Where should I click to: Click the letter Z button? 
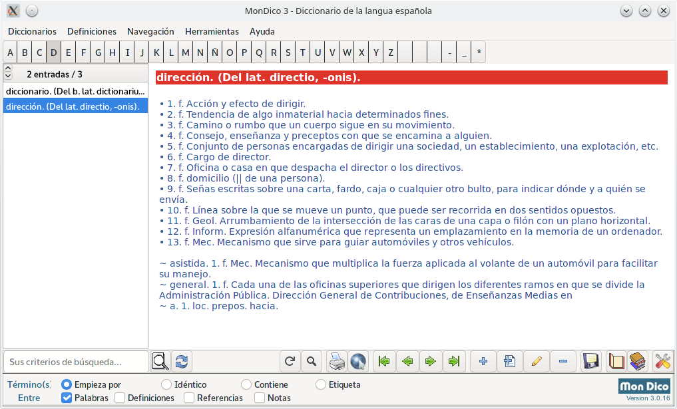coord(390,53)
